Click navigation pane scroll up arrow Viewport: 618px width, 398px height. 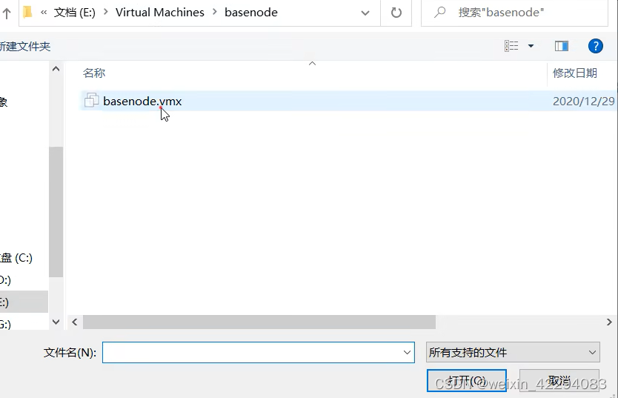[x=56, y=69]
